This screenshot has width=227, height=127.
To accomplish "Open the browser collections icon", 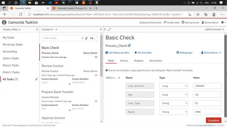I will coord(206,14).
